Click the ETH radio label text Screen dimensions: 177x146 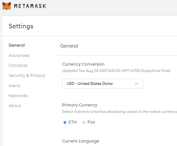point(72,122)
